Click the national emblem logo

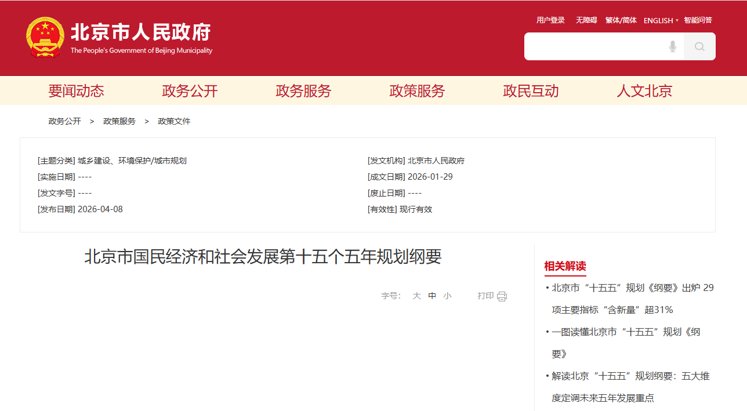point(45,37)
